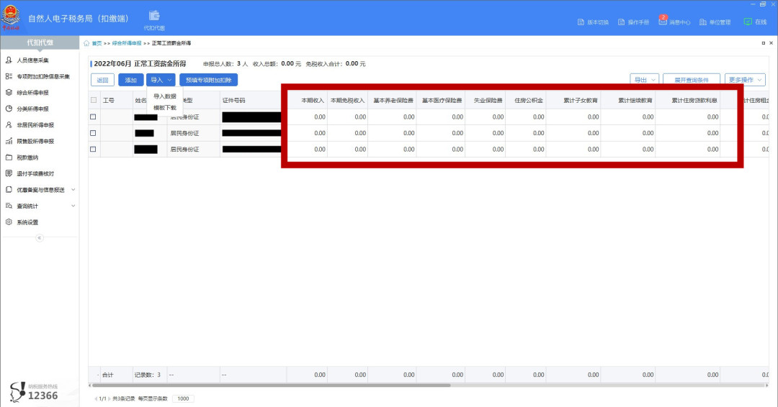Viewport: 778px width, 407px height.
Task: Click 预填专项附加扣除 button
Action: [208, 80]
